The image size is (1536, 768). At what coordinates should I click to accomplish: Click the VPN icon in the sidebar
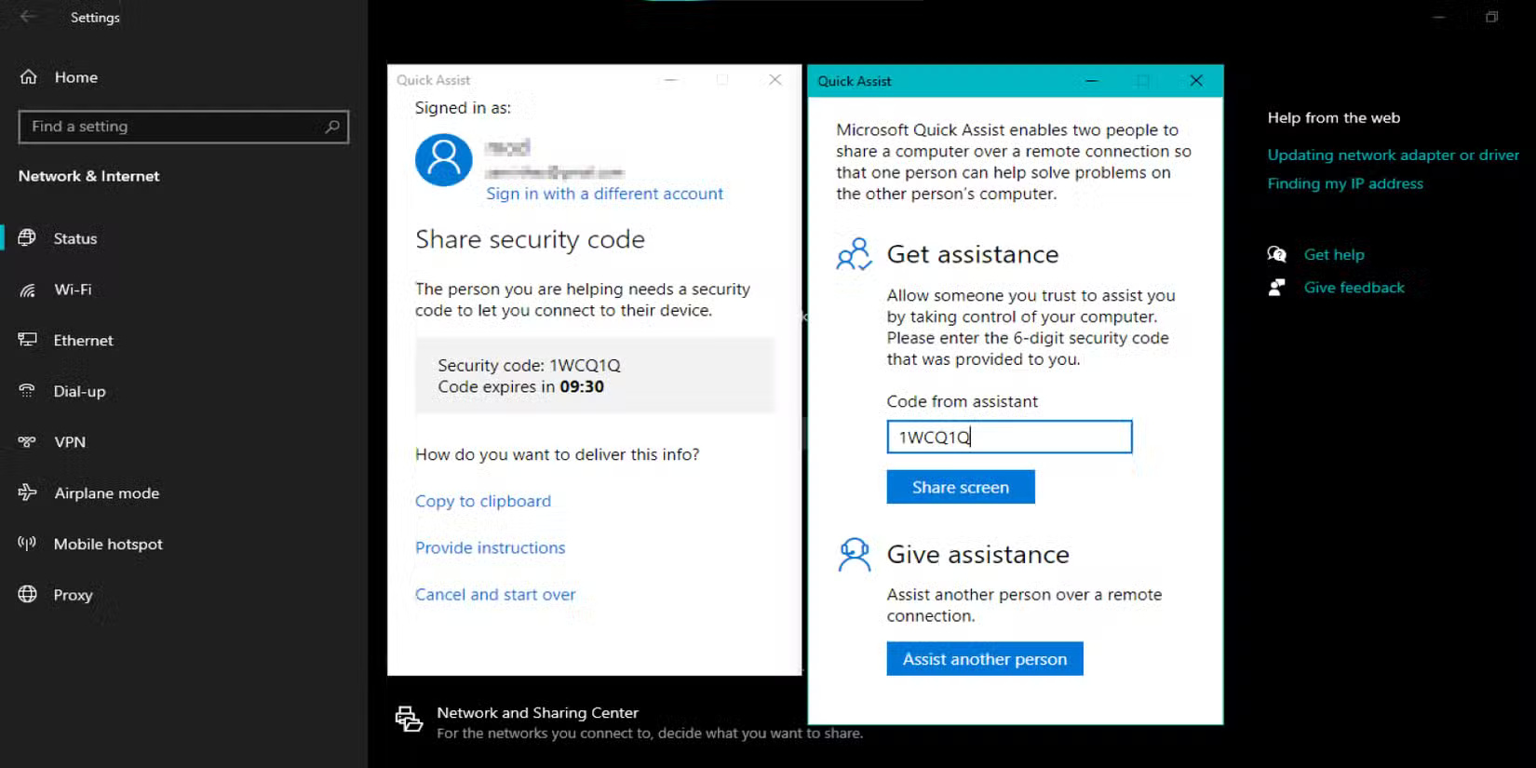click(28, 442)
